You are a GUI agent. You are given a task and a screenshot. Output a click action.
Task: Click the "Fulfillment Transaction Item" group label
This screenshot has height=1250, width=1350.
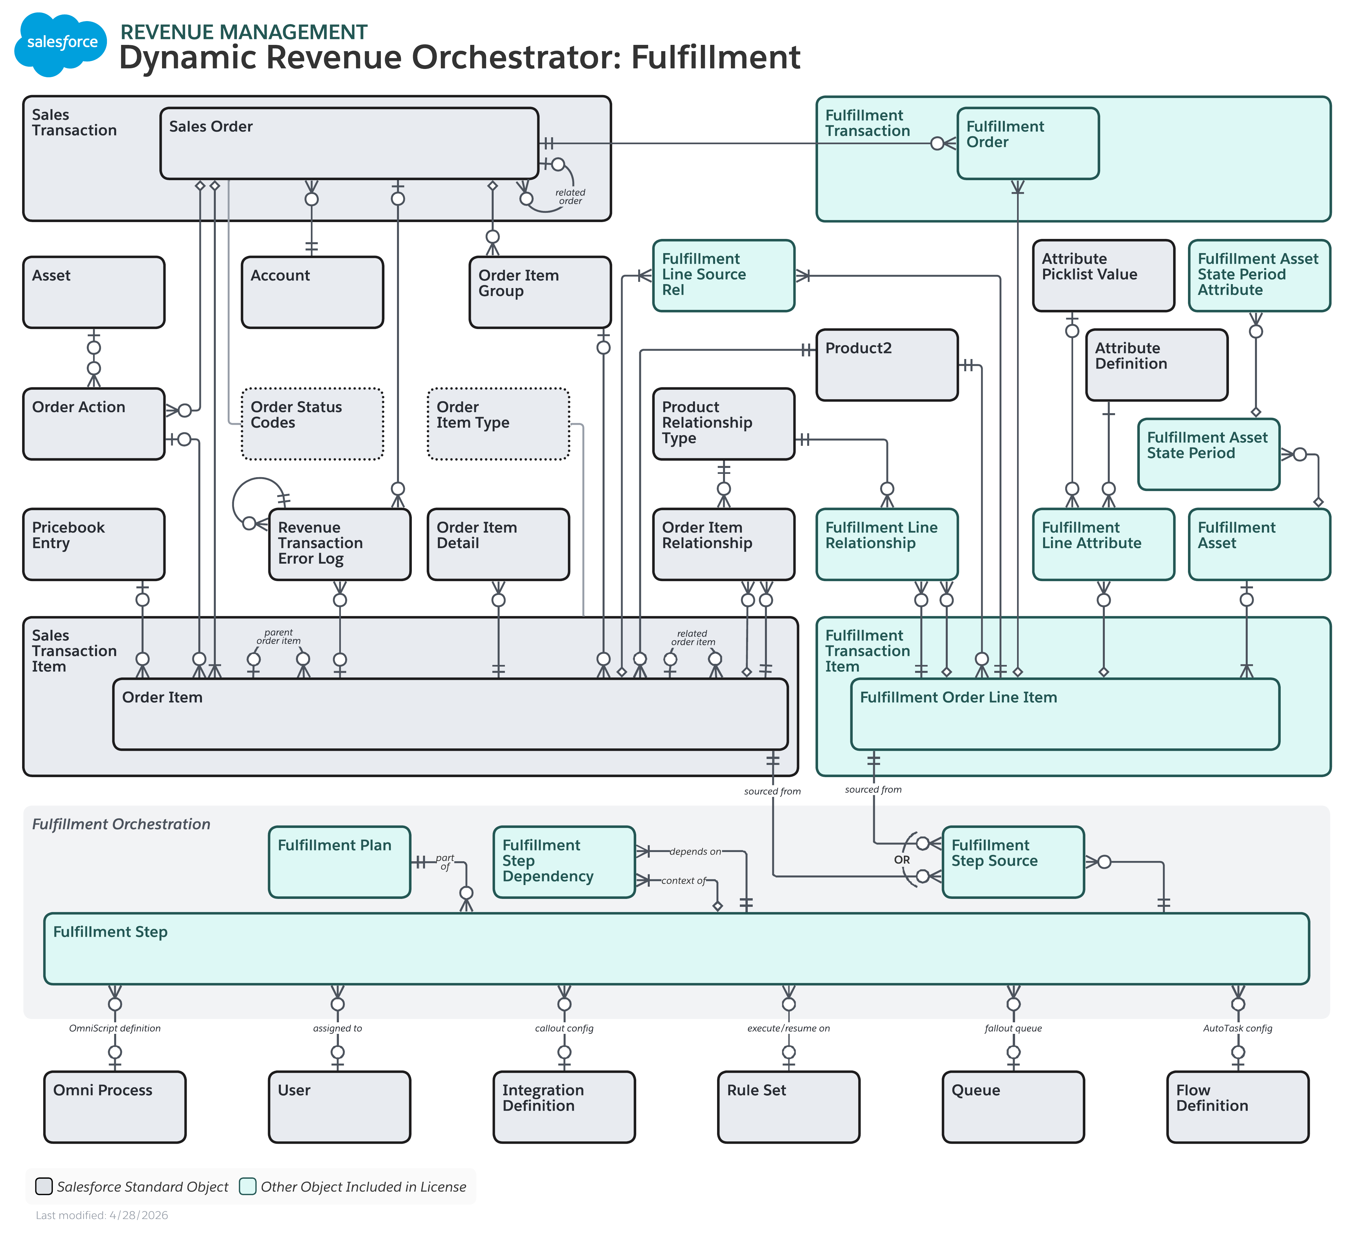[x=867, y=651]
